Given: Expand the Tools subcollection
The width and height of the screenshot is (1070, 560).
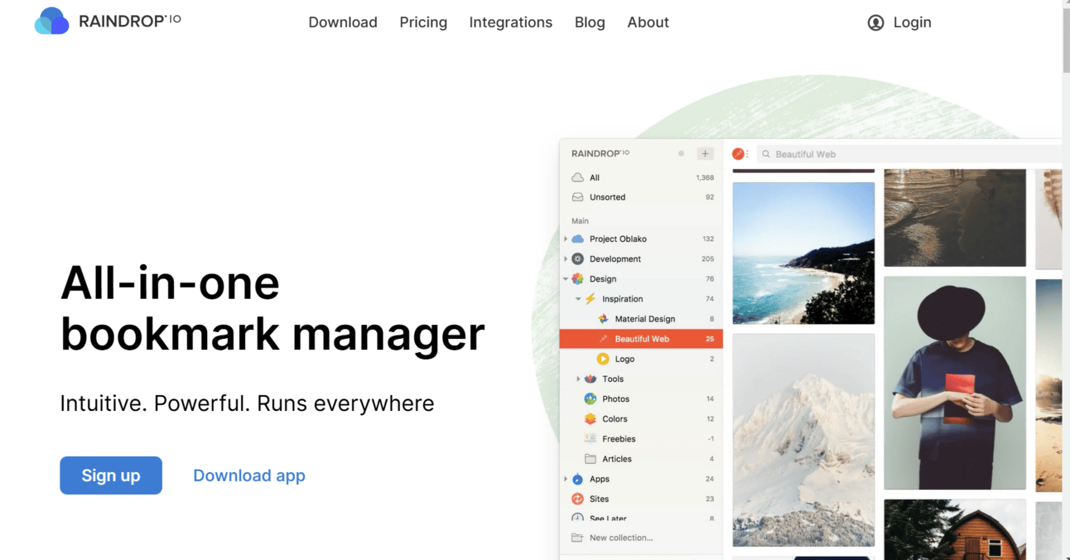Looking at the screenshot, I should [x=578, y=379].
